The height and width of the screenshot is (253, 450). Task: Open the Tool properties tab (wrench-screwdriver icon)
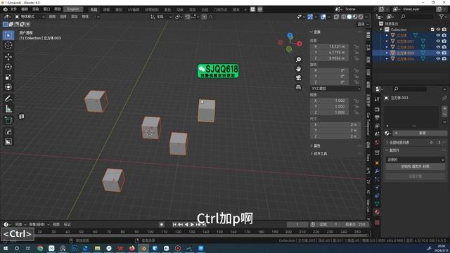[377, 99]
